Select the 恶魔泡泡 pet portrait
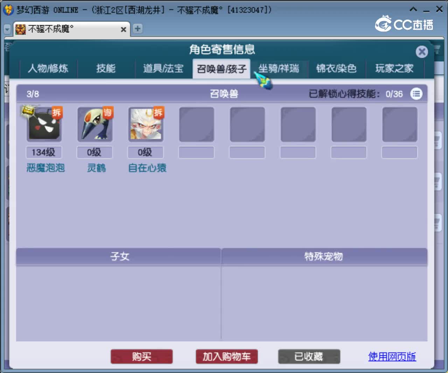Image resolution: width=448 pixels, height=373 pixels. click(x=44, y=125)
